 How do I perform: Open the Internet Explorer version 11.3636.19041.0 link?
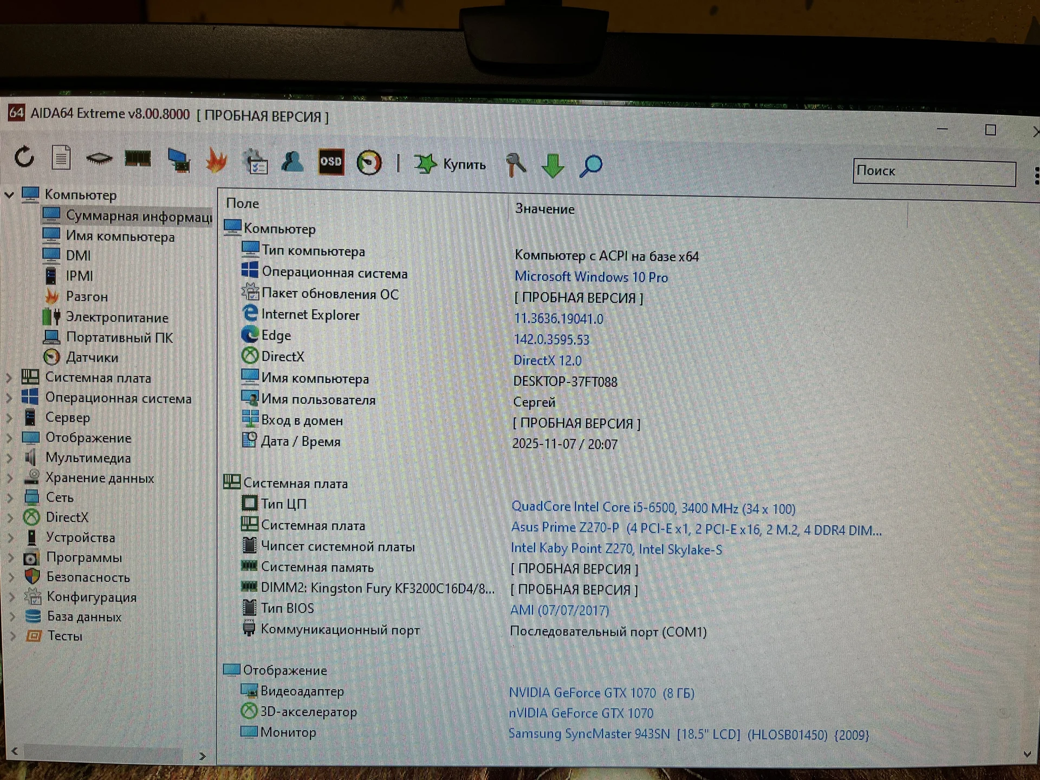coord(558,318)
